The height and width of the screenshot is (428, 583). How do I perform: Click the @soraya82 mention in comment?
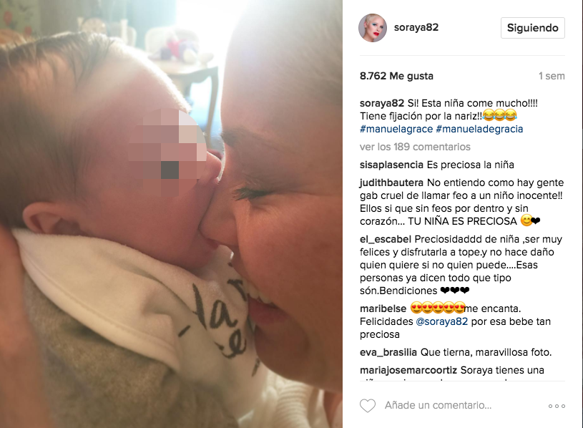tap(441, 321)
